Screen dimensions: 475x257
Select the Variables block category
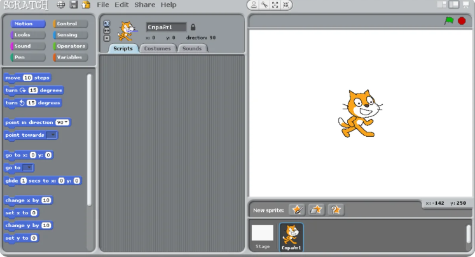coord(71,57)
